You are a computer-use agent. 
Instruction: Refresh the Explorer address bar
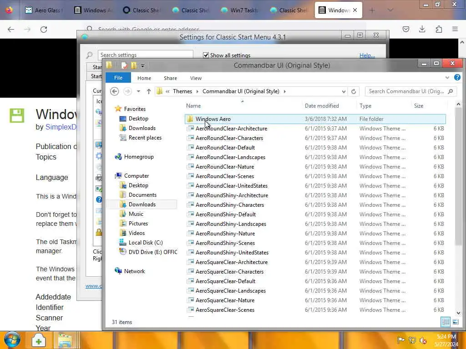[x=353, y=91]
